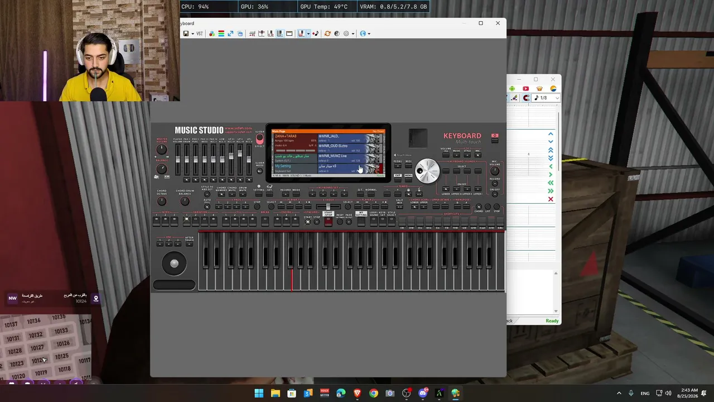This screenshot has height=402, width=714.
Task: Click the green Android icon in right window
Action: point(512,88)
